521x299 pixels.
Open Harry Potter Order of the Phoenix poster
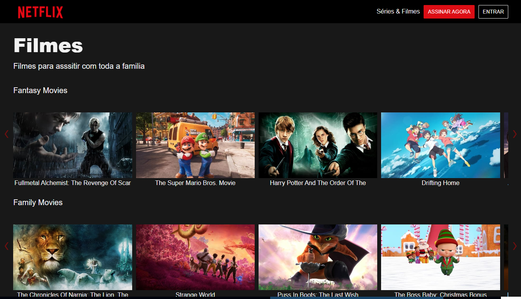tap(318, 145)
